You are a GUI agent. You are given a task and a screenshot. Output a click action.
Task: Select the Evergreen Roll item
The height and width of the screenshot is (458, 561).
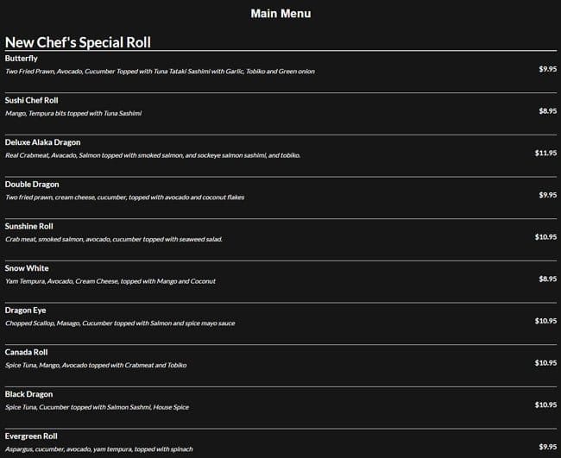tap(31, 436)
